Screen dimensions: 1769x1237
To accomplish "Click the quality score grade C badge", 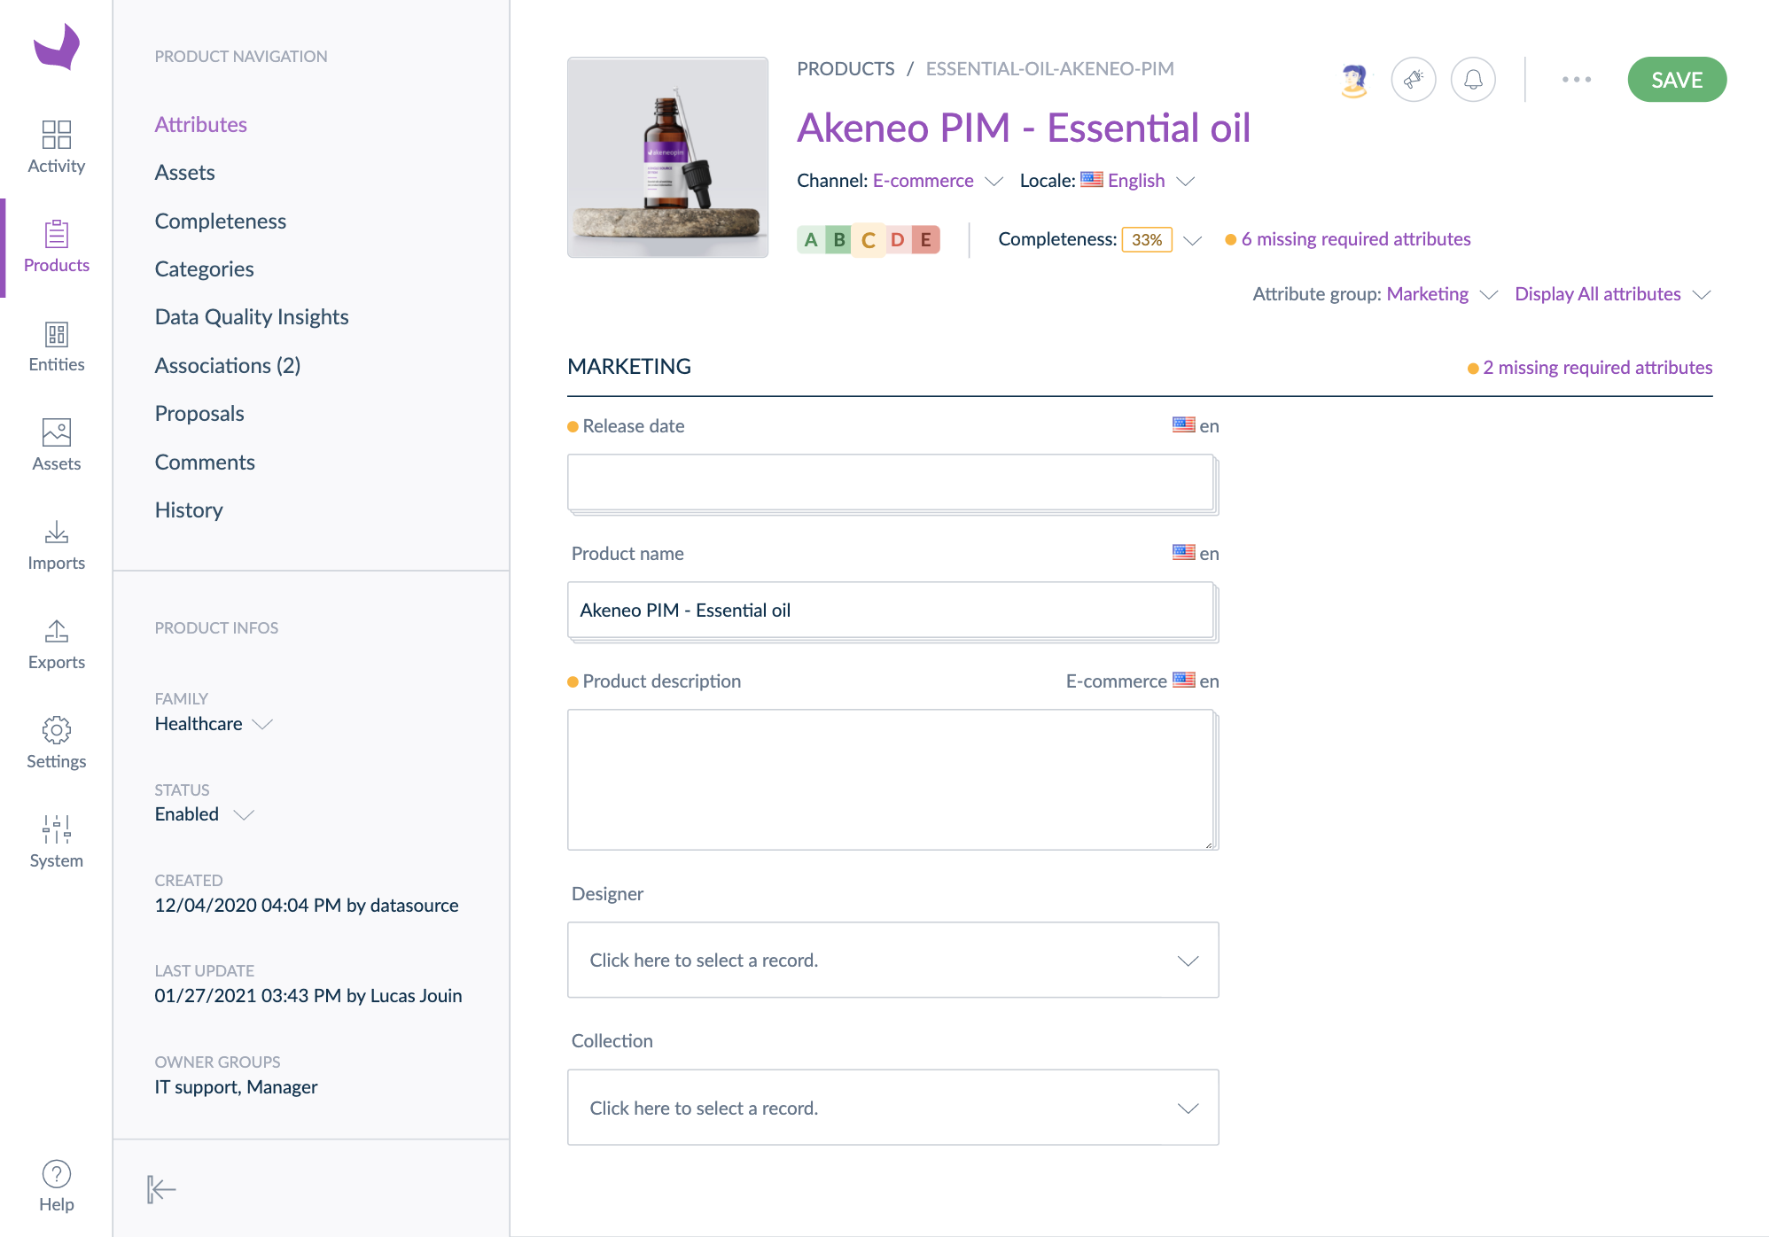I will point(868,240).
